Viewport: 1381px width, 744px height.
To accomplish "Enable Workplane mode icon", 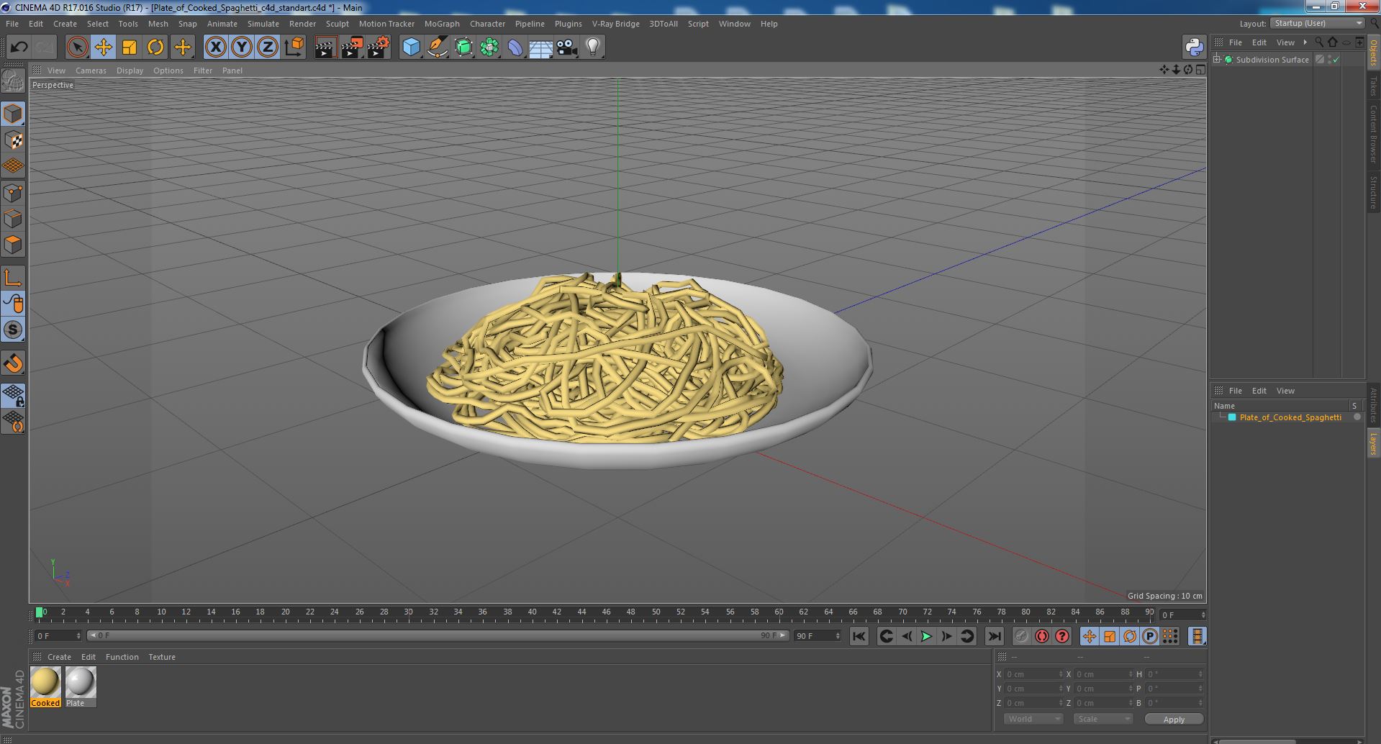I will (13, 165).
